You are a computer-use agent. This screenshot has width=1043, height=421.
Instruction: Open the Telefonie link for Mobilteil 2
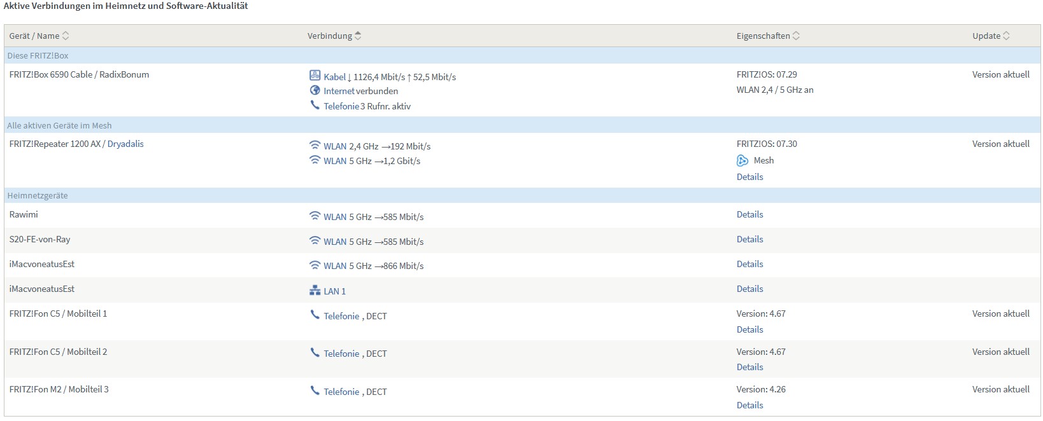pos(341,354)
